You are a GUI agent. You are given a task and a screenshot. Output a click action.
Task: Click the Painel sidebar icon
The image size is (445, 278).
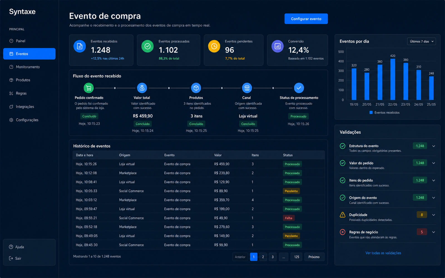(11, 41)
